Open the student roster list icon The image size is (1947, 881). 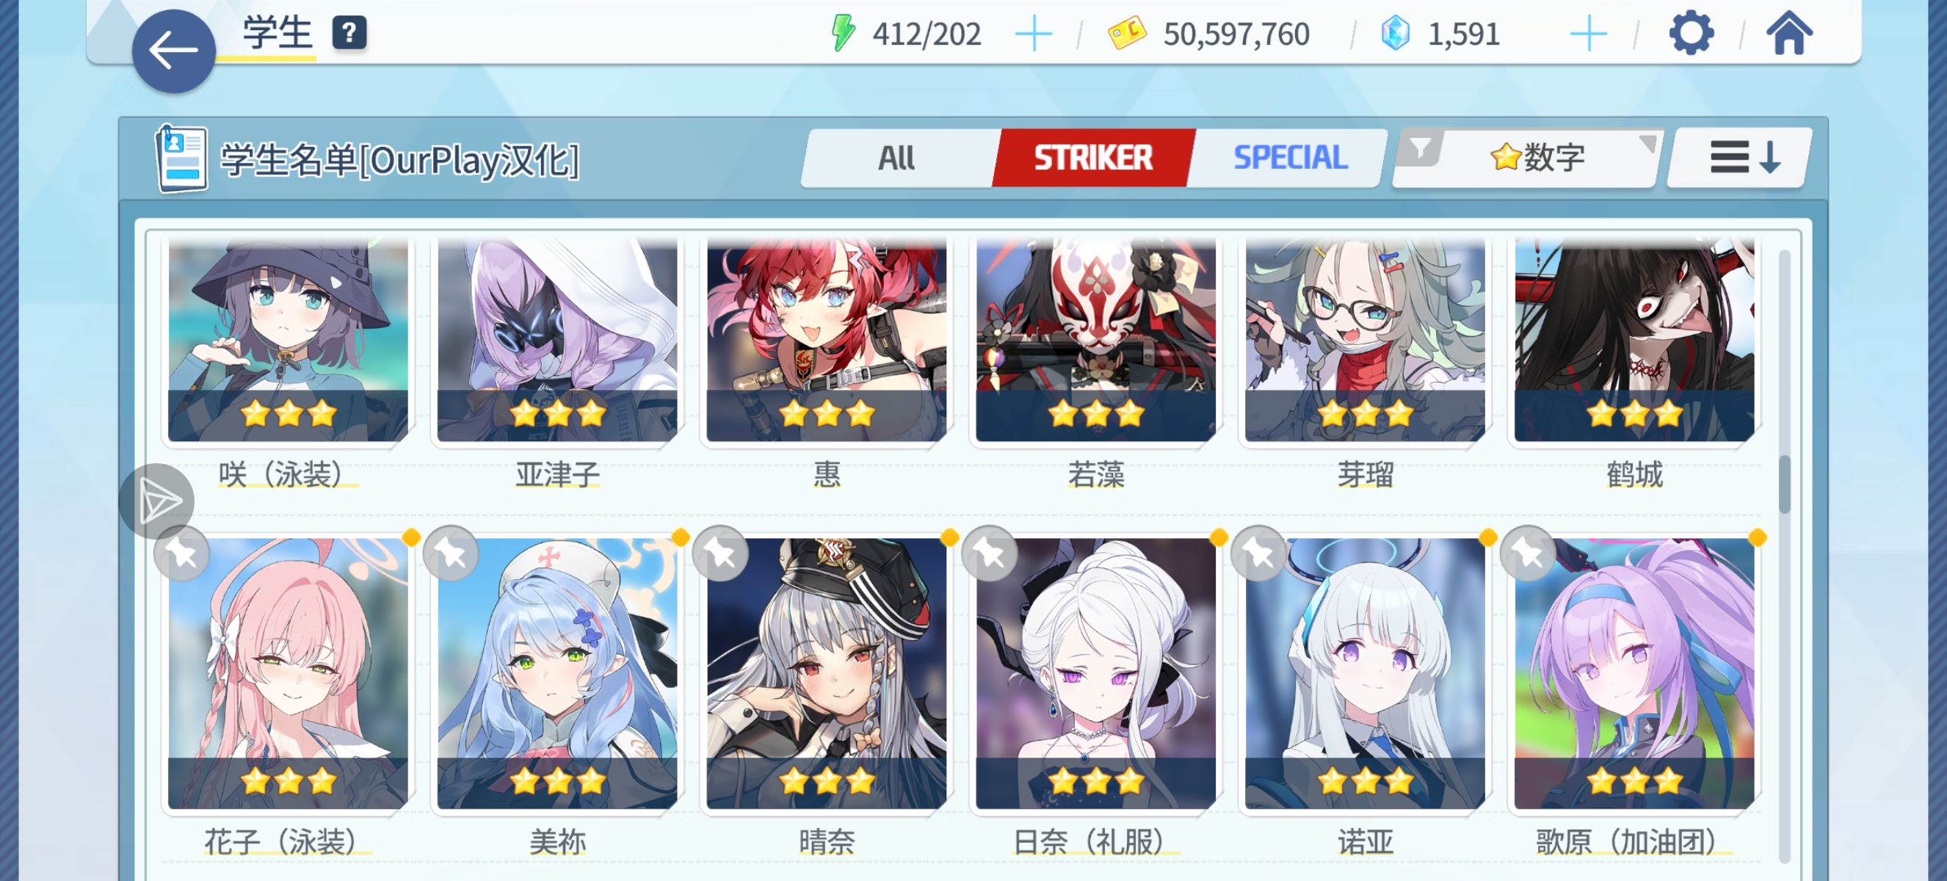[181, 159]
